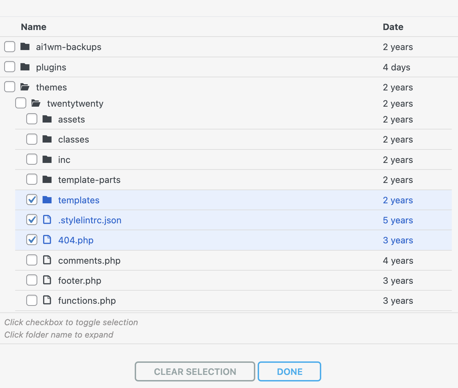The width and height of the screenshot is (458, 388).
Task: Click the functions.php file icon
Action: coord(47,300)
